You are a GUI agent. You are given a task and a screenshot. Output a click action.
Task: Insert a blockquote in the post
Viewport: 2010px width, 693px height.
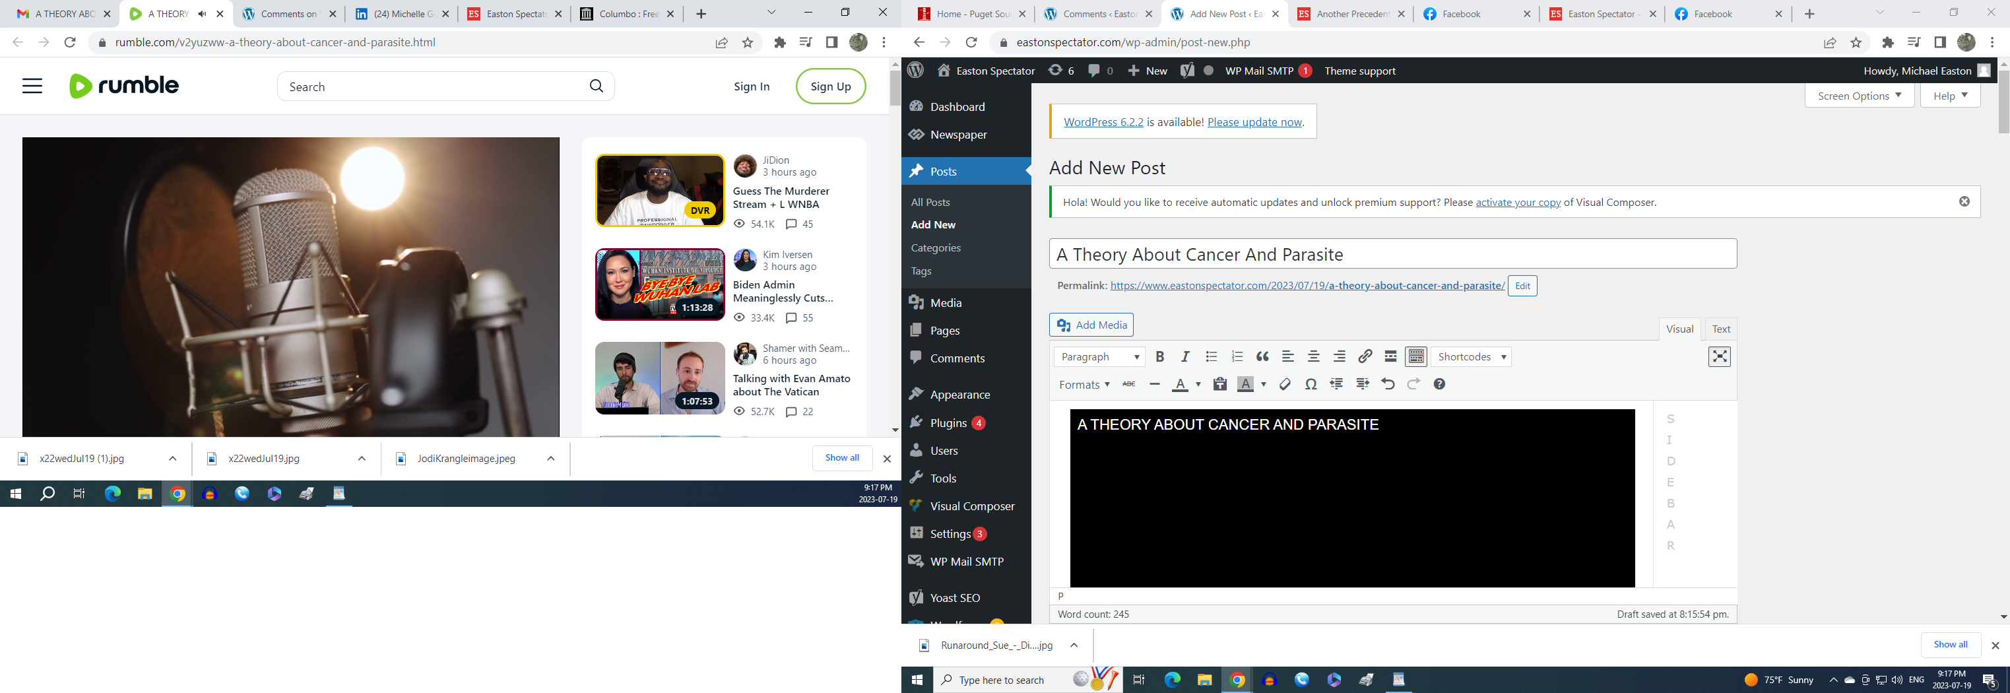(1262, 356)
